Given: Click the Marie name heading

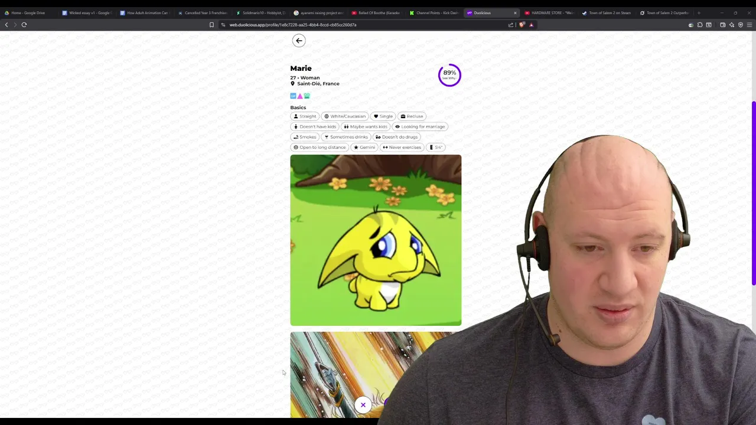Looking at the screenshot, I should point(301,68).
